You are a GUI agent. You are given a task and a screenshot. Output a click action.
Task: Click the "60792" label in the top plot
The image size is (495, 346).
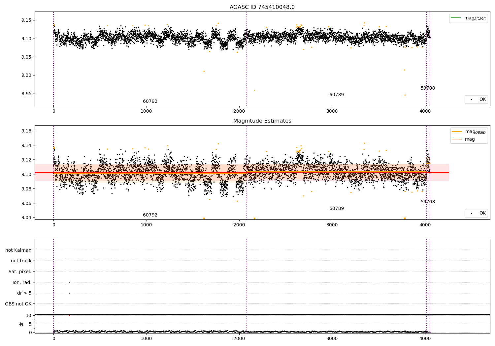pos(150,101)
